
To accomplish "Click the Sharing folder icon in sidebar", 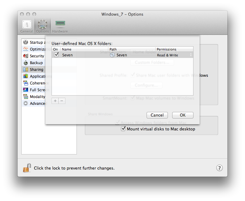I will 26,69.
